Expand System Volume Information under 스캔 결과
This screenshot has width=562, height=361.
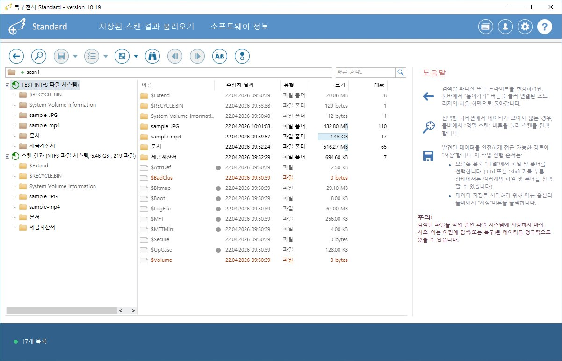[14, 186]
